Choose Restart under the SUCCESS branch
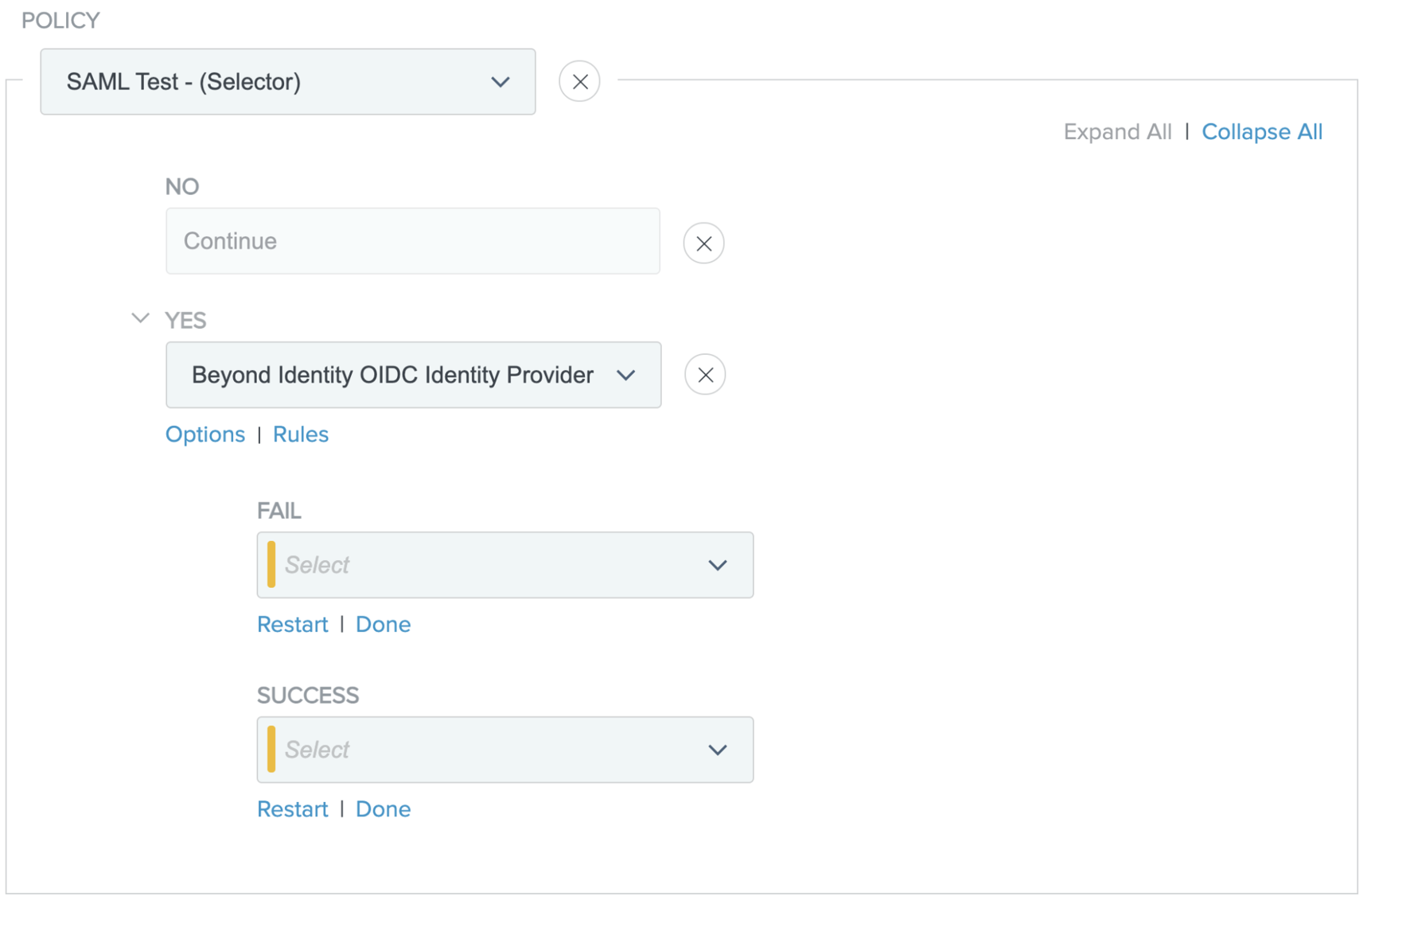This screenshot has width=1406, height=927. [292, 809]
